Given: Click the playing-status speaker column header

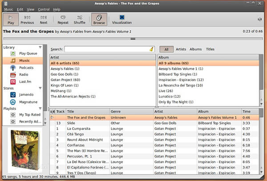Looking at the screenshot, I should (53, 111).
